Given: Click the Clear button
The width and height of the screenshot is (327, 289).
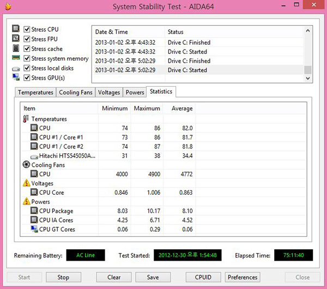Looking at the screenshot, I should (x=114, y=277).
